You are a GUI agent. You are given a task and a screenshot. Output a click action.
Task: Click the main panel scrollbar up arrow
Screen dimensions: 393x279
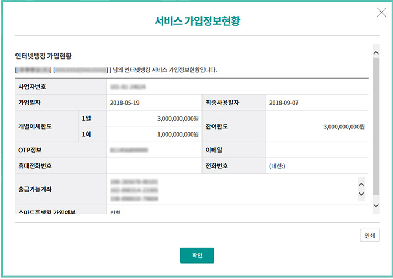[x=376, y=52]
